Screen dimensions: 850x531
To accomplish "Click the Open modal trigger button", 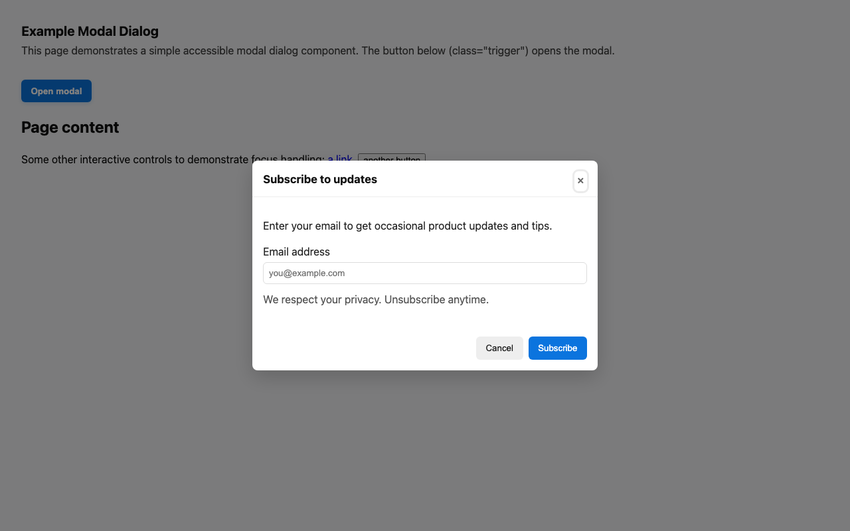I will 56,90.
